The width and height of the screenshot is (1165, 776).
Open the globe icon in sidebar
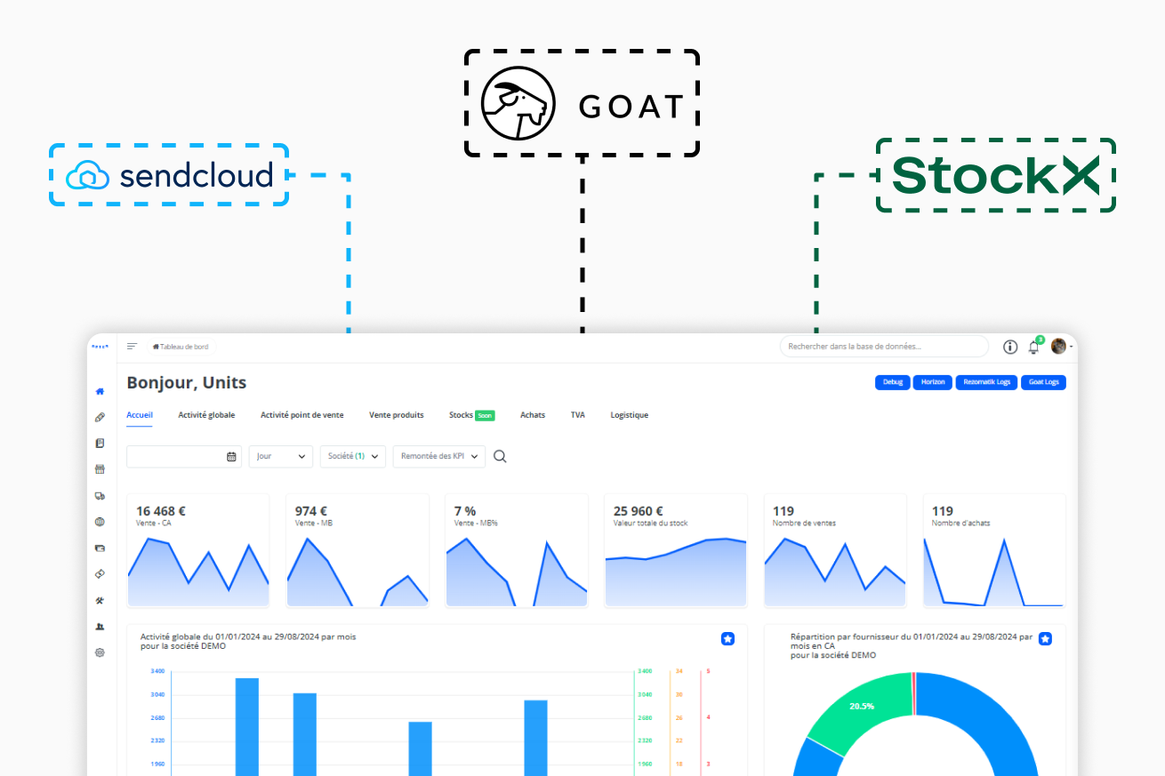pos(100,522)
